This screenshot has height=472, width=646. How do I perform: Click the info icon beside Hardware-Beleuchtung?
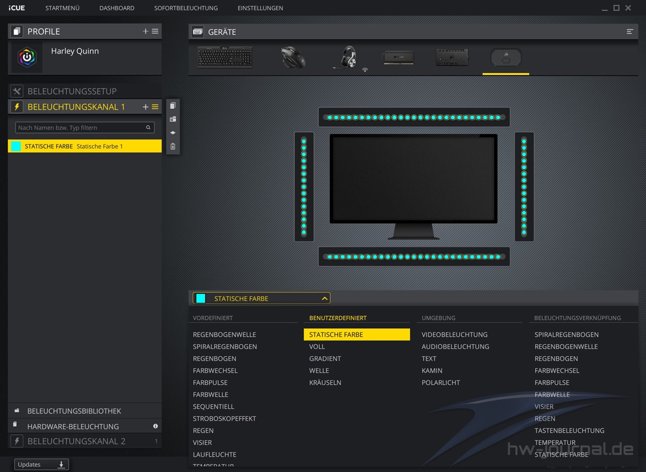(156, 426)
